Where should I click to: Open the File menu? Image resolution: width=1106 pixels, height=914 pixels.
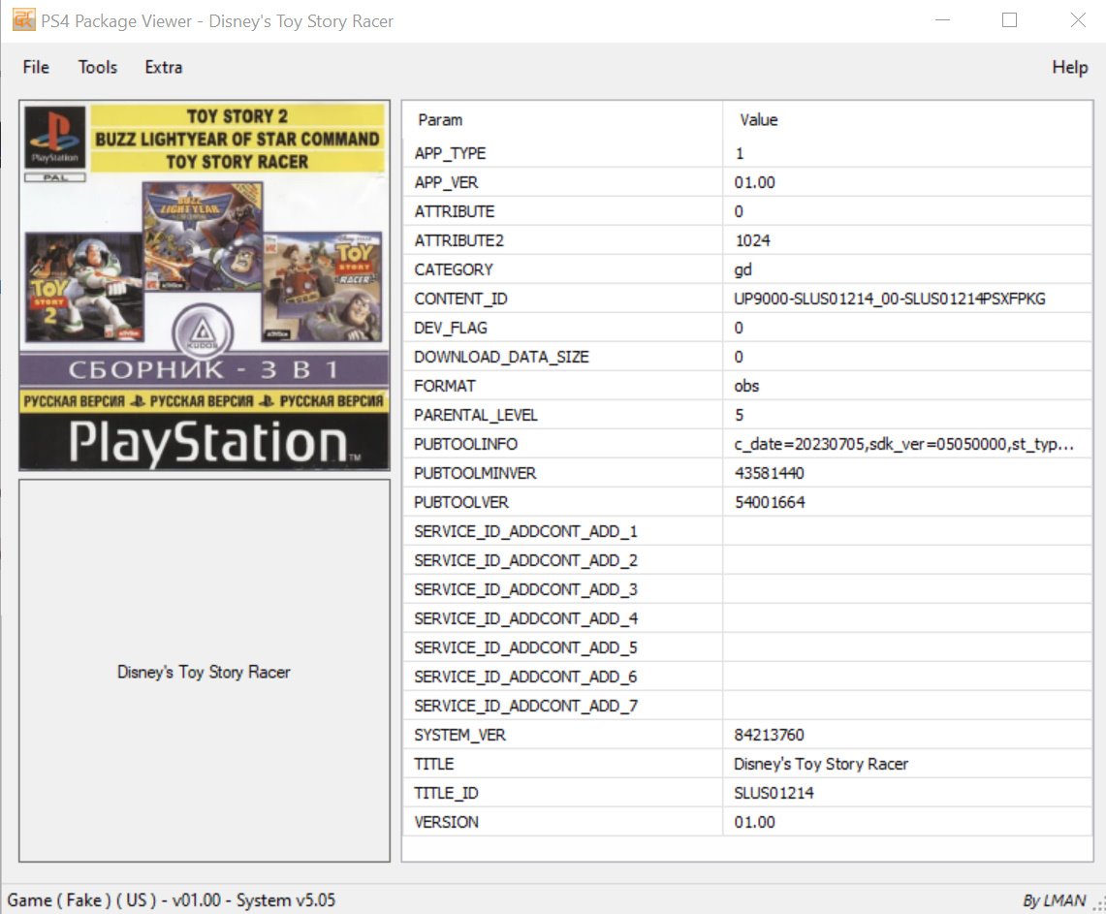36,67
